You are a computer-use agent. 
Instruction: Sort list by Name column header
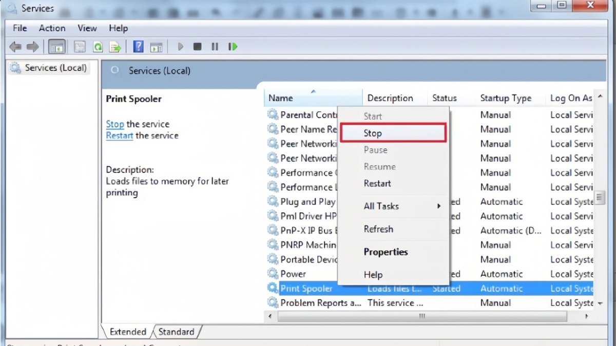(x=281, y=98)
